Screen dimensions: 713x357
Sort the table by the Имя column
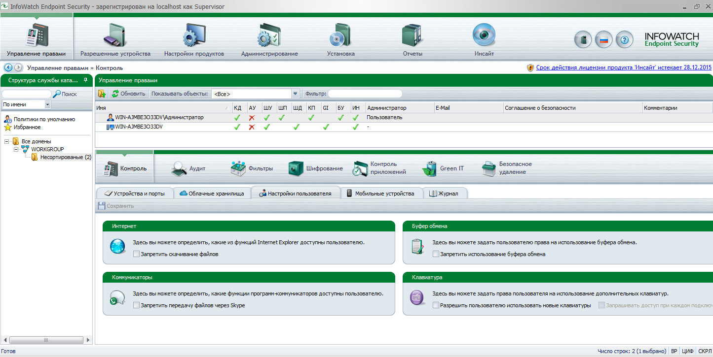(163, 108)
